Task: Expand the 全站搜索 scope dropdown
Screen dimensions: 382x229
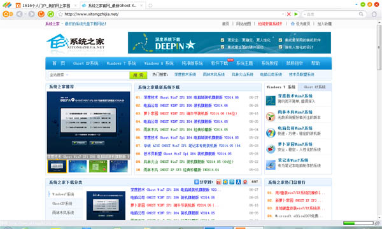Action: pos(67,74)
